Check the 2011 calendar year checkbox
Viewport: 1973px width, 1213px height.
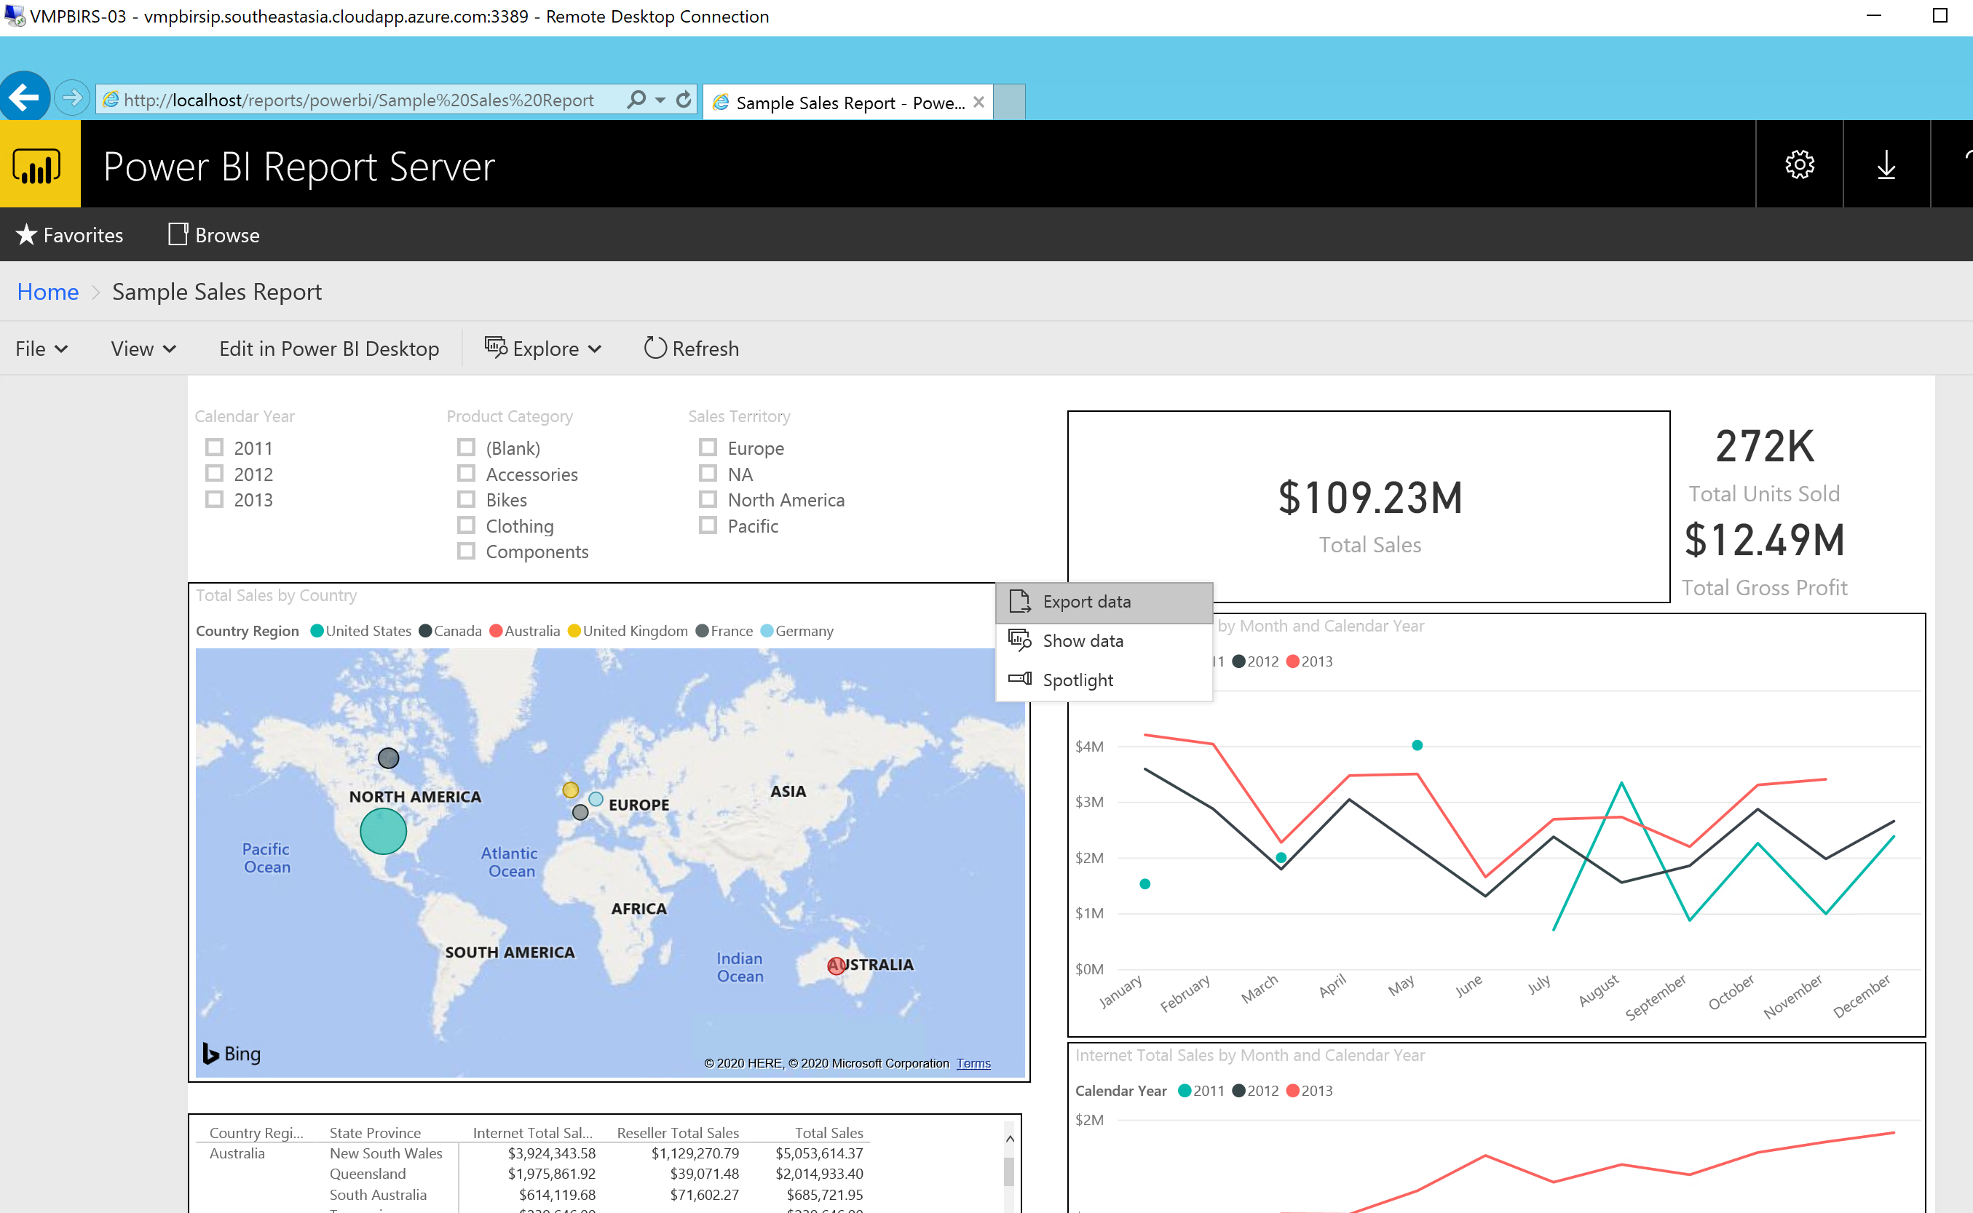point(214,448)
